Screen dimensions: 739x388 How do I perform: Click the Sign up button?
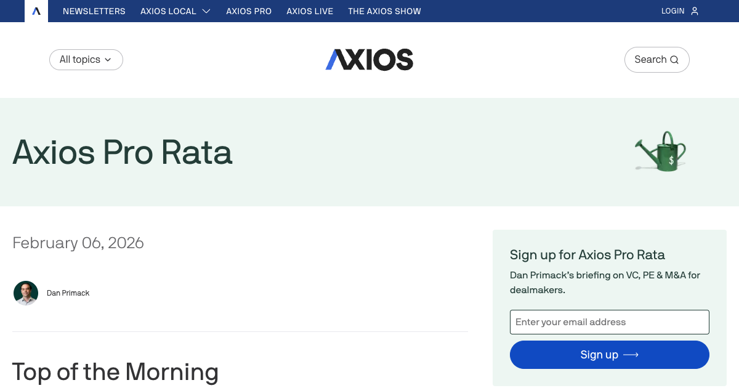609,355
